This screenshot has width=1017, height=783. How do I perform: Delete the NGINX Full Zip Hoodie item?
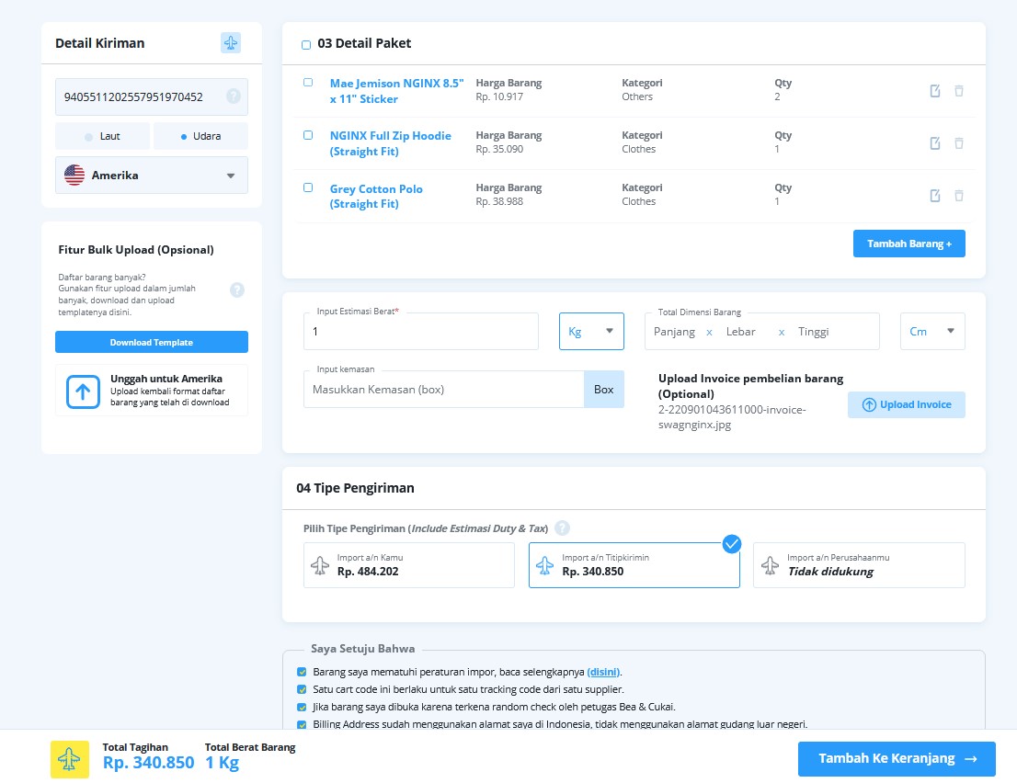959,143
